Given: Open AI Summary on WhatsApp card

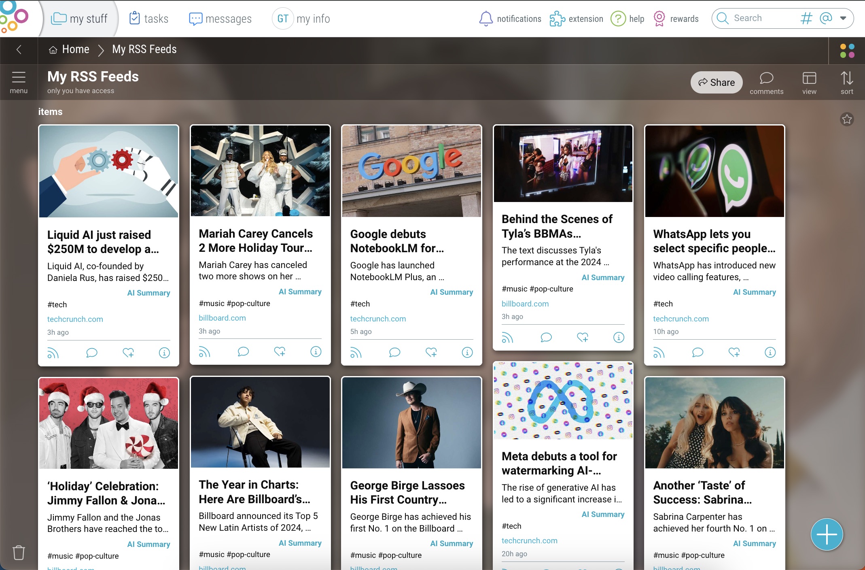Looking at the screenshot, I should 754,292.
